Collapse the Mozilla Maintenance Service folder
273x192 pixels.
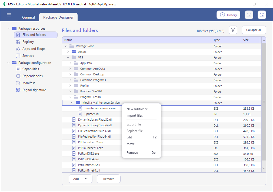coord(72,103)
